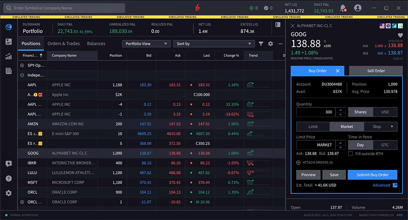Open the calculator icon in left sidebar
Image resolution: width=408 pixels, height=220 pixels.
point(9,71)
